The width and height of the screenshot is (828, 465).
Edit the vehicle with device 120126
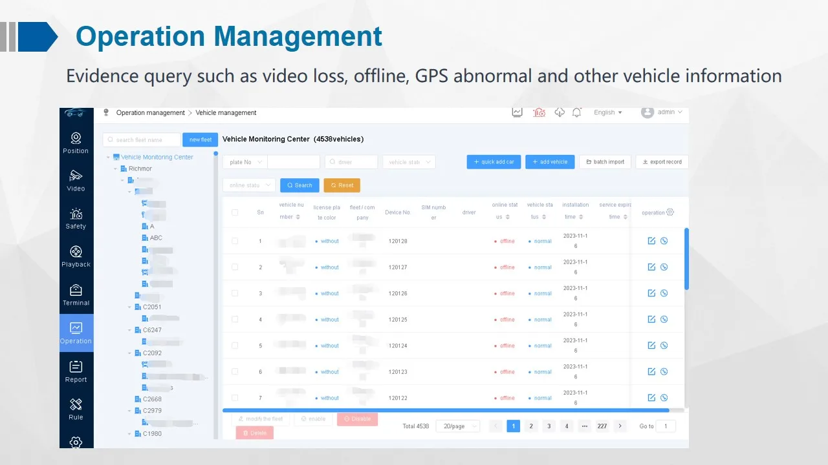(651, 293)
